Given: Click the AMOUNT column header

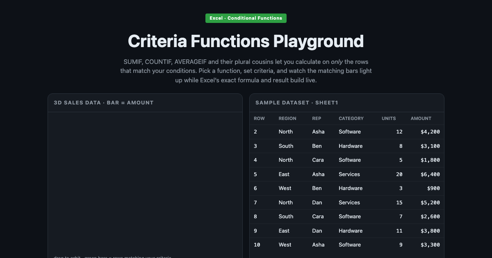Looking at the screenshot, I should 425,118.
